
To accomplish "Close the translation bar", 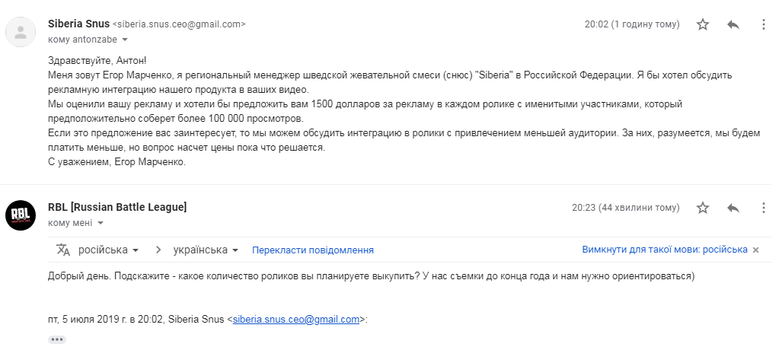I will pos(755,250).
